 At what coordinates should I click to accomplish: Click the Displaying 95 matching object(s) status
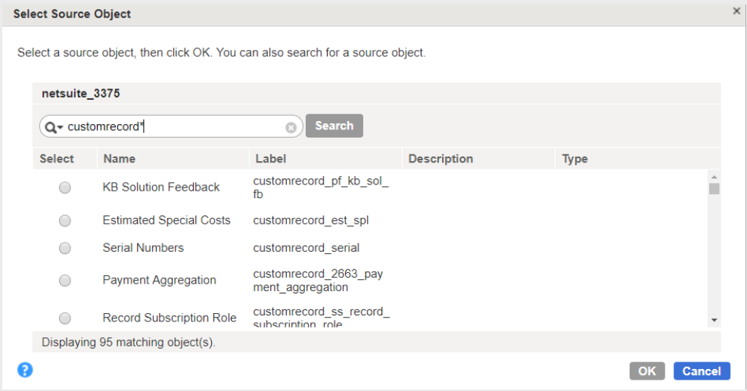tap(128, 343)
